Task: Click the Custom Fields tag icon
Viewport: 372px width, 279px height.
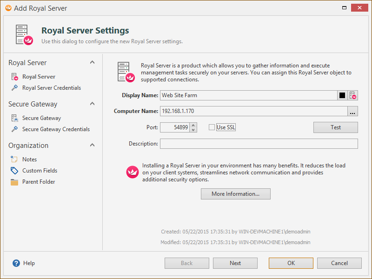Action: [14, 170]
